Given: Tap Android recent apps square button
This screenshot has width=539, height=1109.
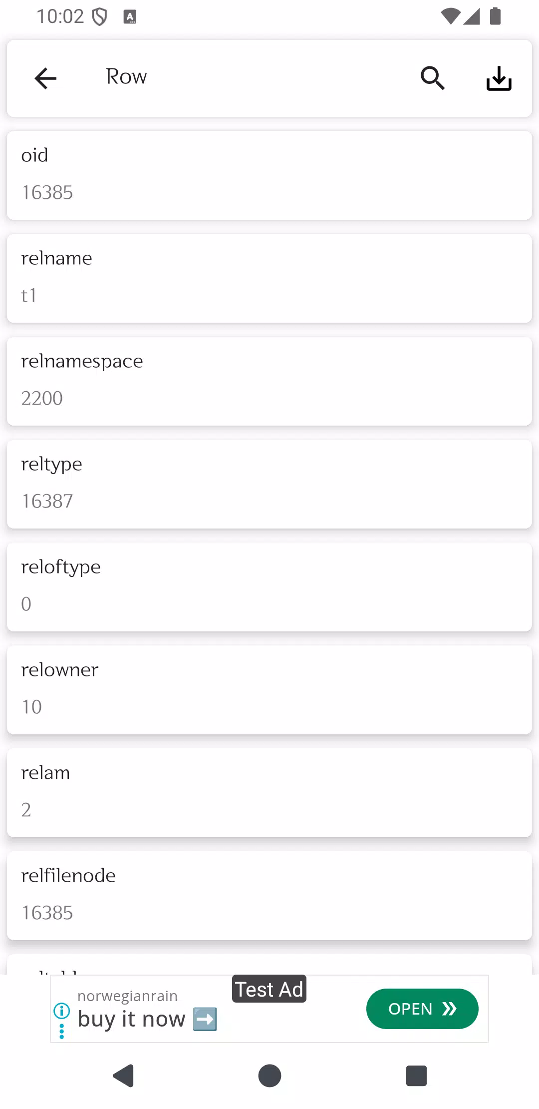Looking at the screenshot, I should (416, 1076).
